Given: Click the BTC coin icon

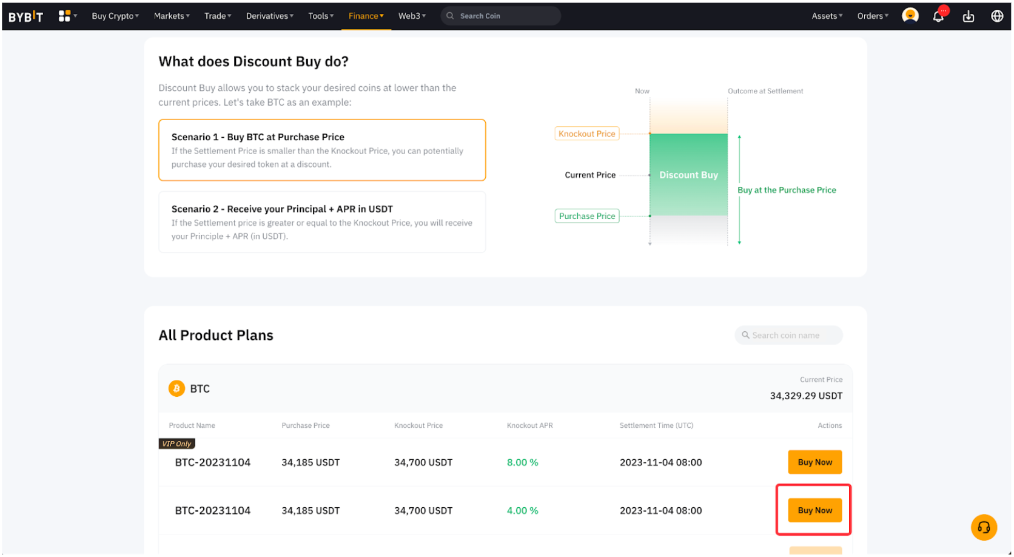Looking at the screenshot, I should coord(176,388).
